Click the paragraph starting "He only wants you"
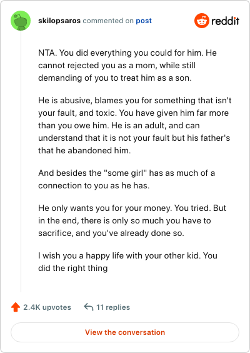Screen dimensions: 250x353 [x=132, y=220]
